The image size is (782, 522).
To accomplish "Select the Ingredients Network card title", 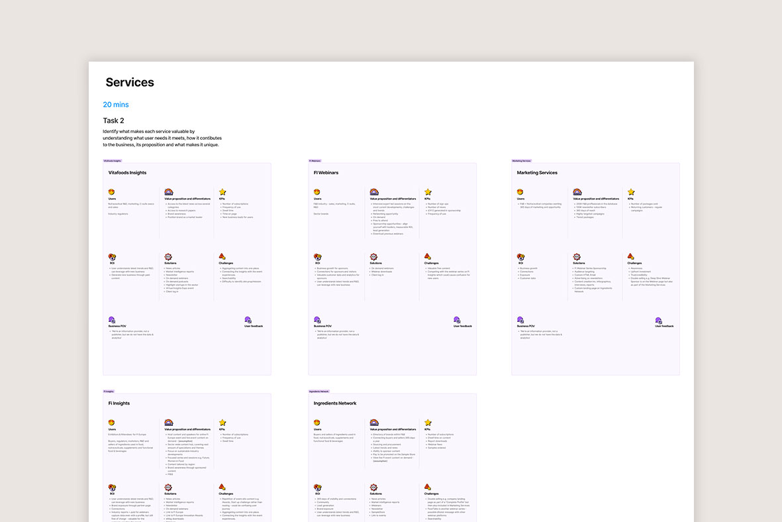I will 335,403.
